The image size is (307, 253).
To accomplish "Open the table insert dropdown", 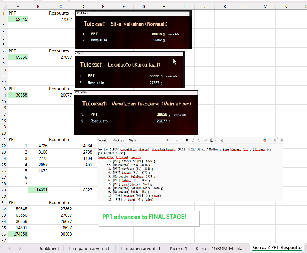I will tap(213, 140).
